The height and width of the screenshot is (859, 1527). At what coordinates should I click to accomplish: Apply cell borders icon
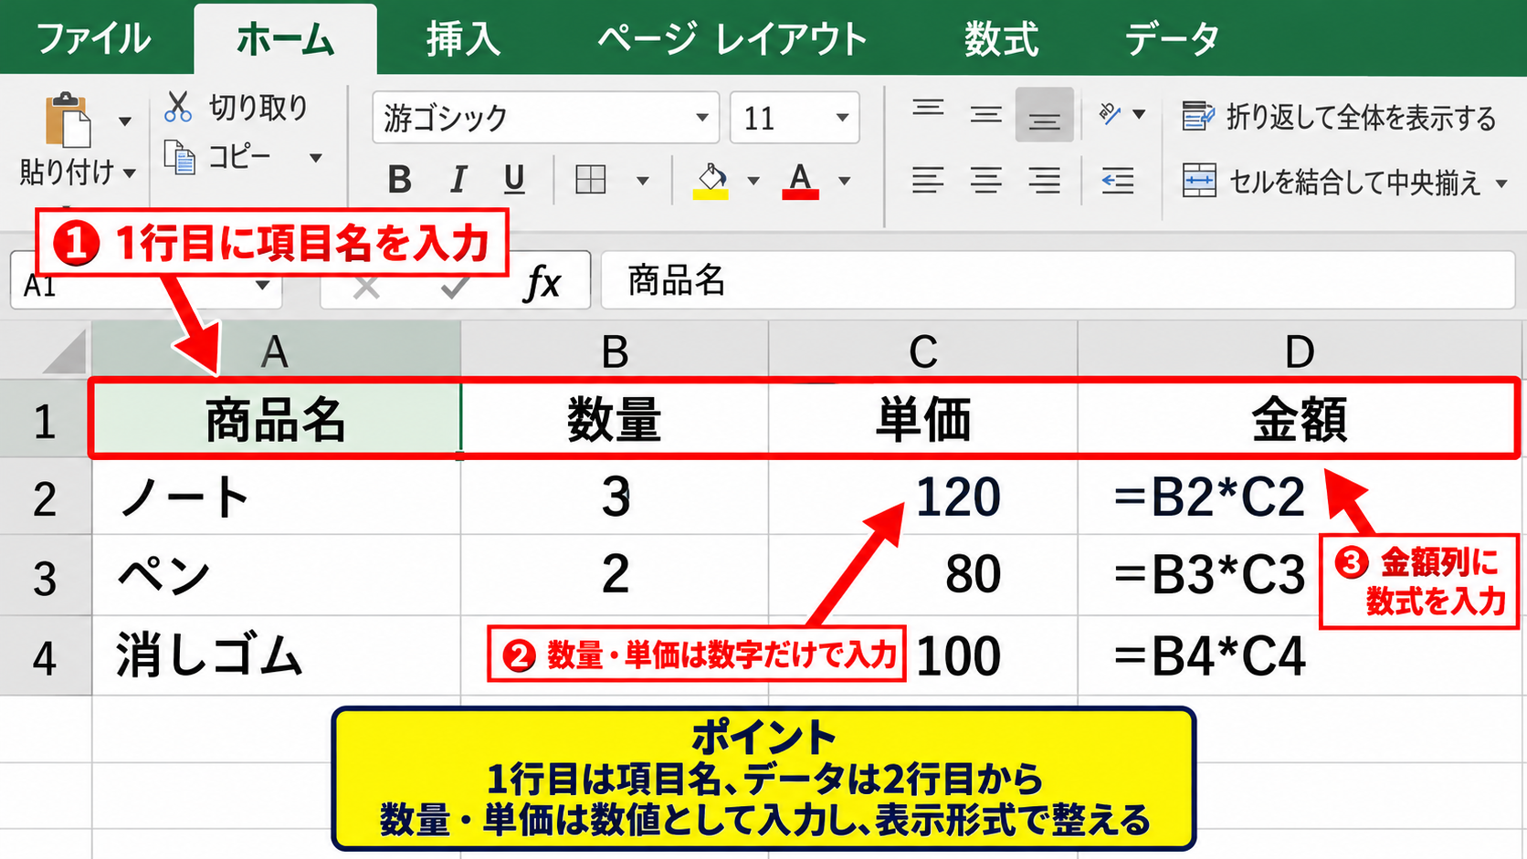click(591, 180)
